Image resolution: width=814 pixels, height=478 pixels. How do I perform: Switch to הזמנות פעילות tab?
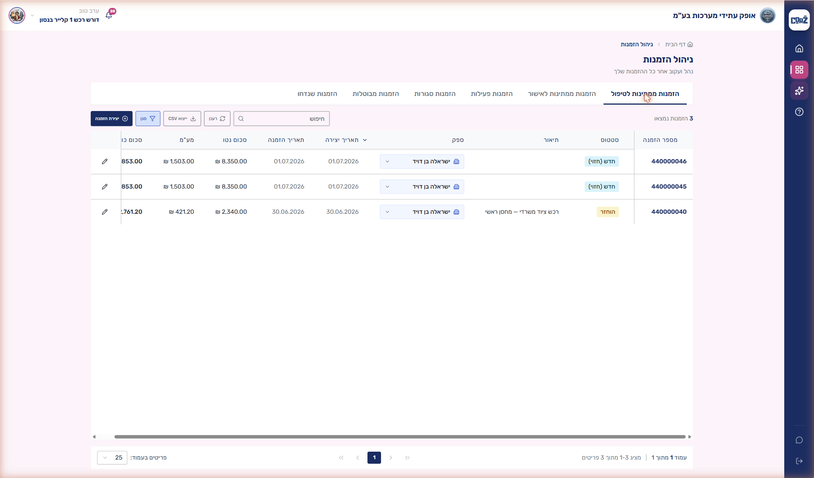[x=492, y=94]
